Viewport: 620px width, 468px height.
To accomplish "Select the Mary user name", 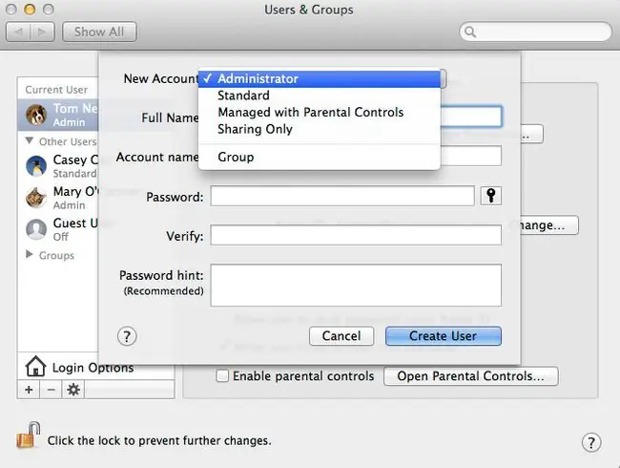I will tap(75, 192).
